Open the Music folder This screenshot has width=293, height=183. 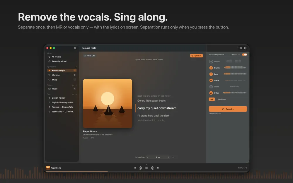(x=62, y=89)
